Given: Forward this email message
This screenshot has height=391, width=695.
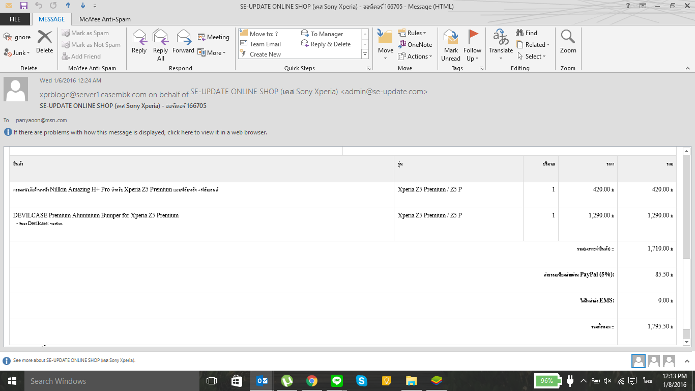Looking at the screenshot, I should coord(183,42).
